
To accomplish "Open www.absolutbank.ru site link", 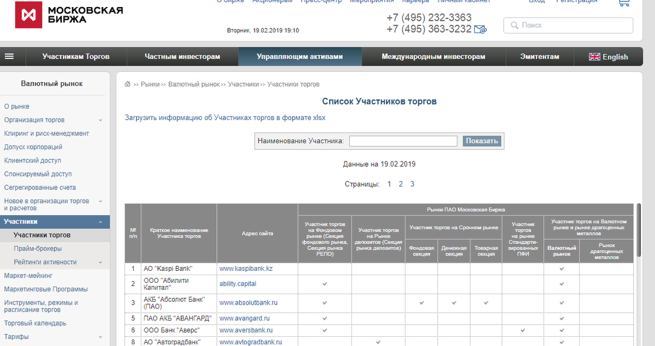I will point(249,302).
